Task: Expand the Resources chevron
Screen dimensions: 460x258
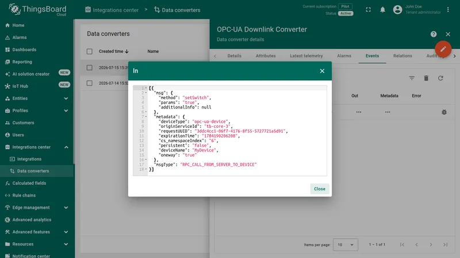Action: tap(66, 244)
